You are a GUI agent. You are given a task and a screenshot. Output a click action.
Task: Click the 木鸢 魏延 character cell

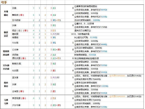click(6, 13)
